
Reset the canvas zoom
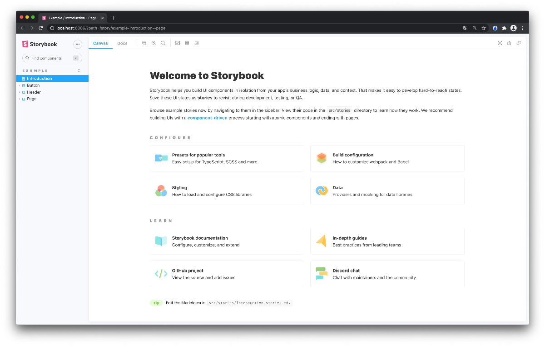click(163, 43)
